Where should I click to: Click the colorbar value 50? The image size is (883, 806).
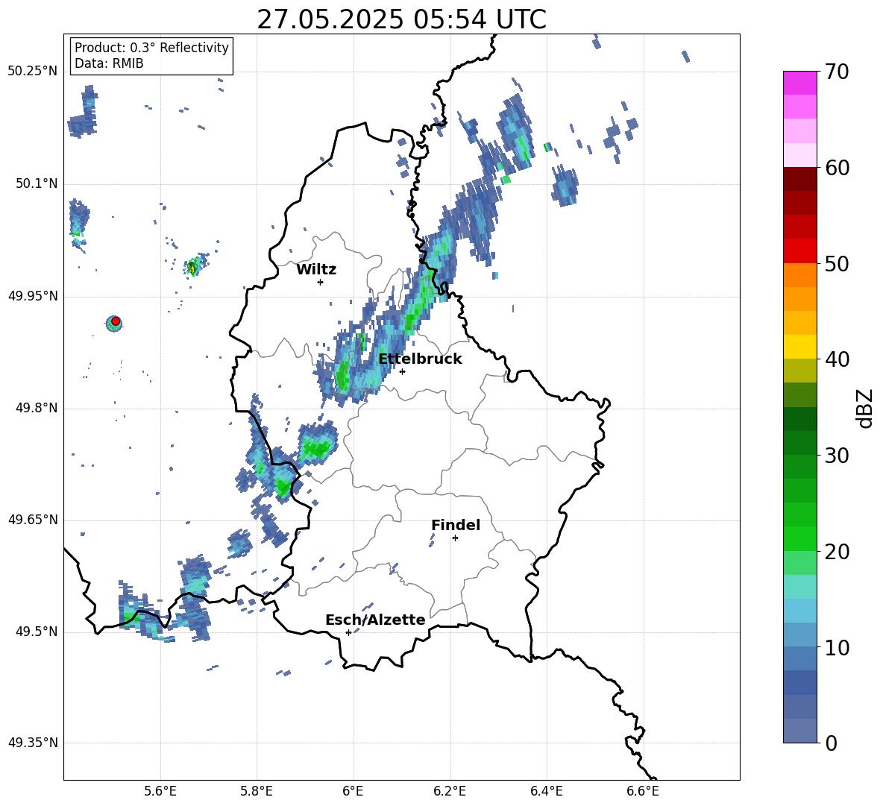point(836,263)
